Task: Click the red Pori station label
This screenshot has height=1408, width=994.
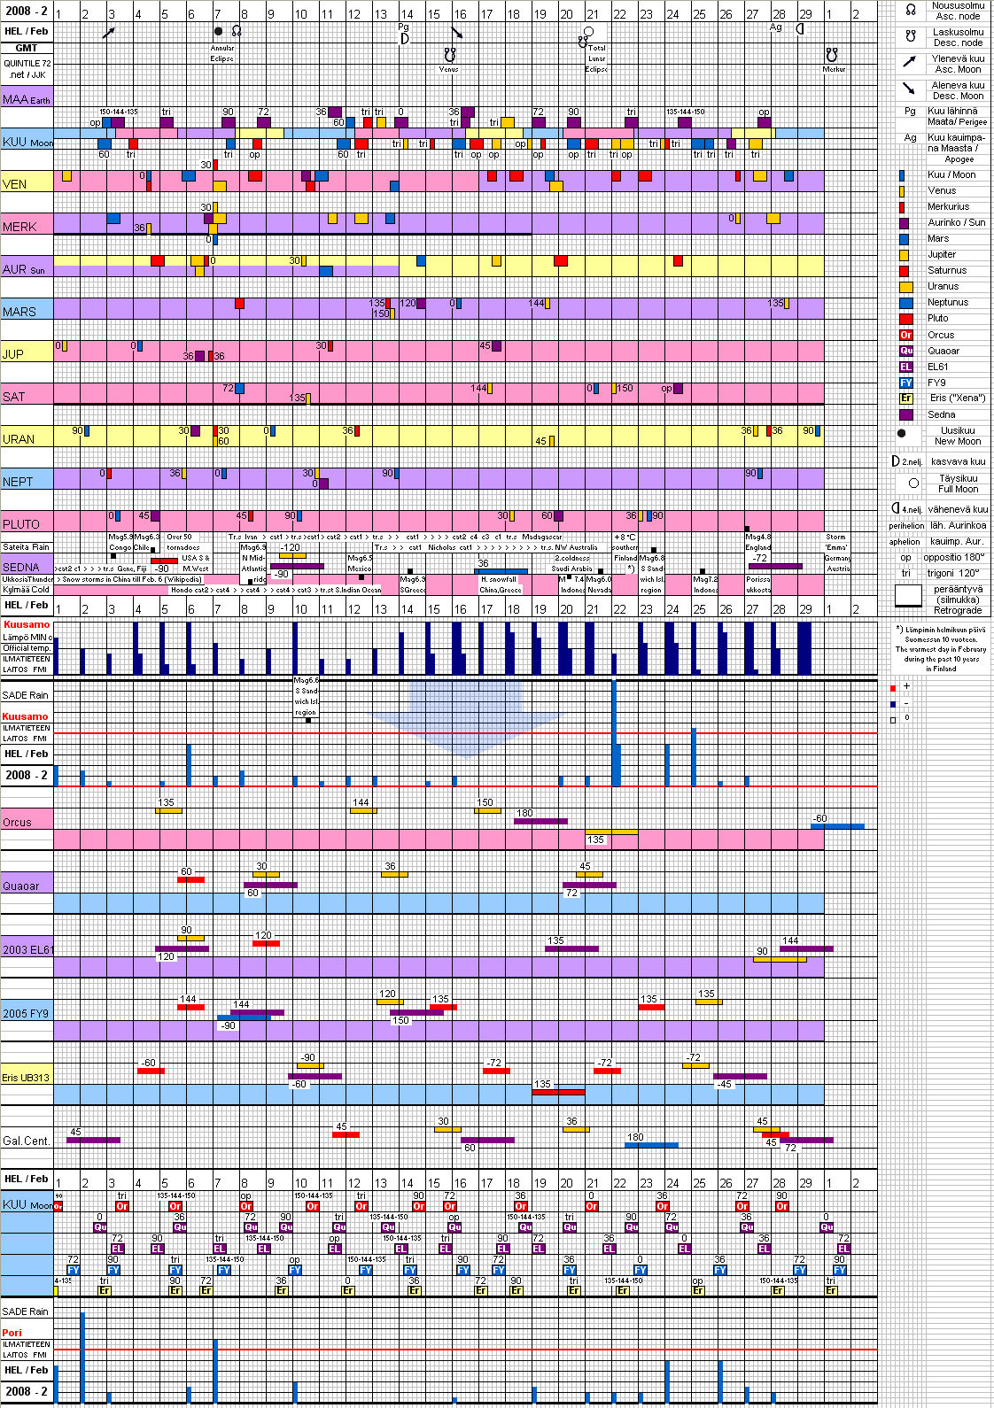Action: 12,1333
